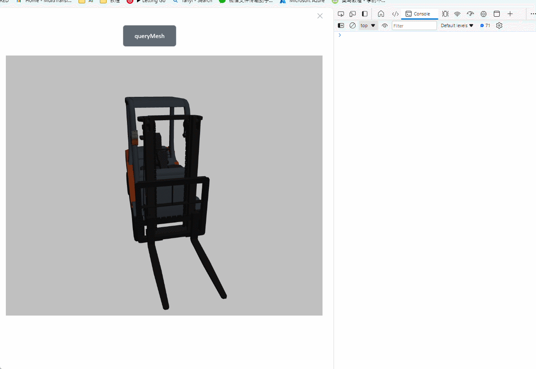Screen dimensions: 536x369
Task: Open the Network wifi icon panel
Action: (457, 14)
